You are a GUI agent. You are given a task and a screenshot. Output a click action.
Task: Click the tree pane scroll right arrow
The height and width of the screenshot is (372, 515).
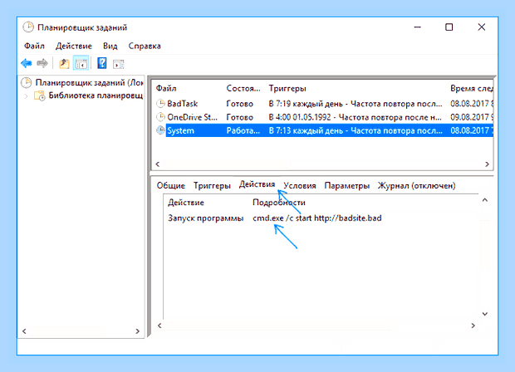point(137,331)
